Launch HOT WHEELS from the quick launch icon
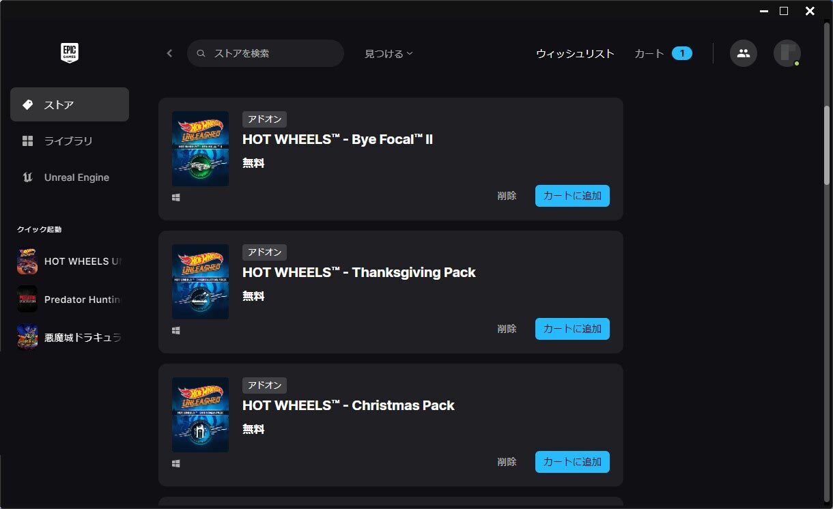This screenshot has height=509, width=833. coord(27,261)
